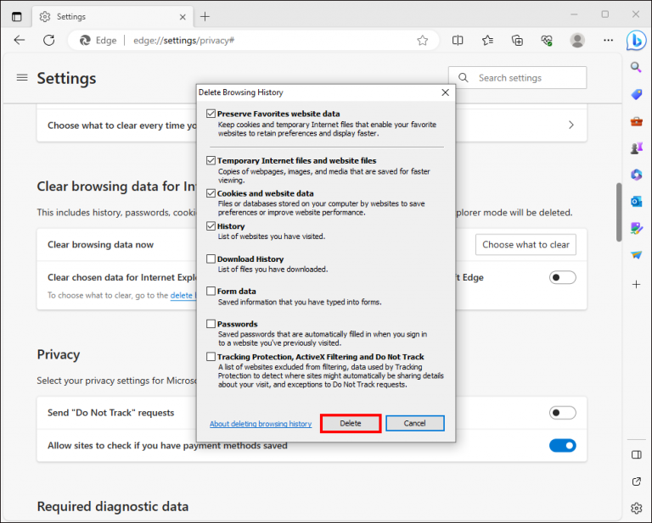Open About deleting browsing history link
The height and width of the screenshot is (523, 652).
click(261, 424)
